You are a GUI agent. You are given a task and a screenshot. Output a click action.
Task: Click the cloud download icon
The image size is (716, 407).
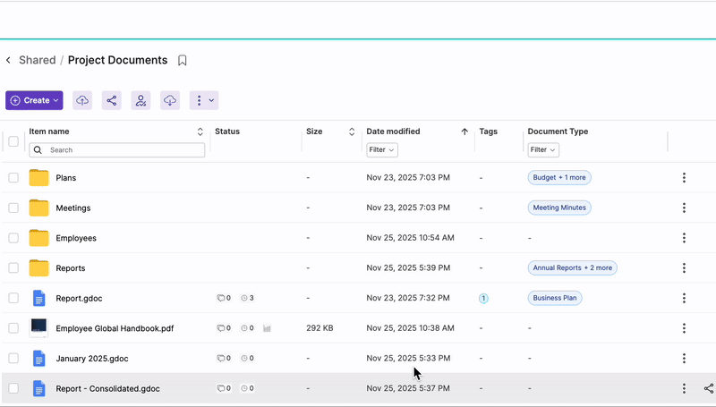point(170,101)
